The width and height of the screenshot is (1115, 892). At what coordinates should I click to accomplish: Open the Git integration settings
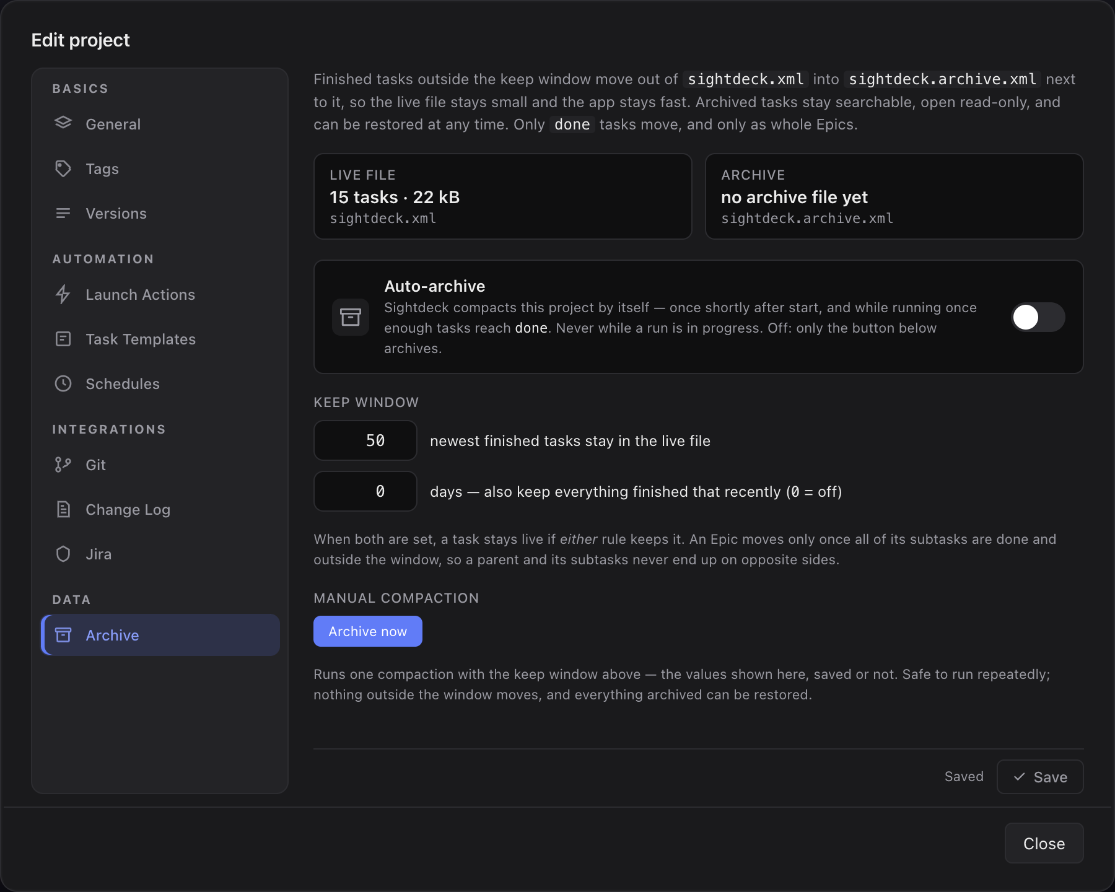pyautogui.click(x=160, y=465)
